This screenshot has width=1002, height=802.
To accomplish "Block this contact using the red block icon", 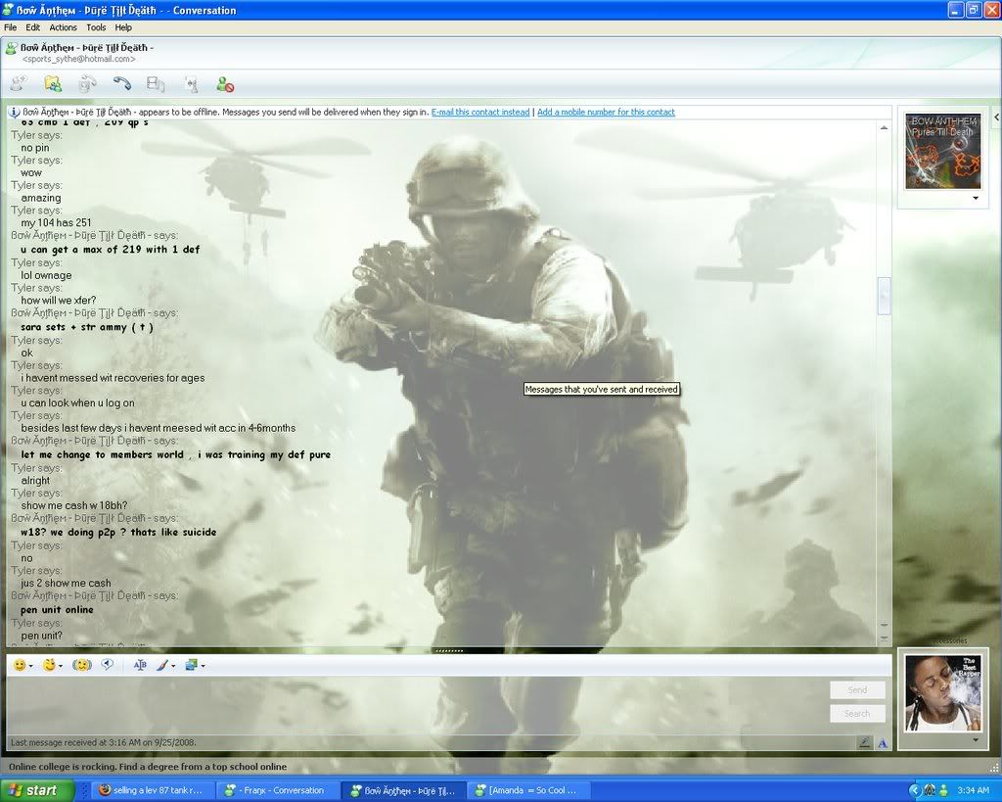I will click(225, 84).
